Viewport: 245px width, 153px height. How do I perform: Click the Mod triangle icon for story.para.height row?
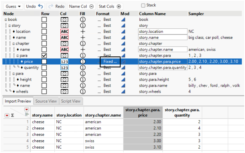coord(123,80)
